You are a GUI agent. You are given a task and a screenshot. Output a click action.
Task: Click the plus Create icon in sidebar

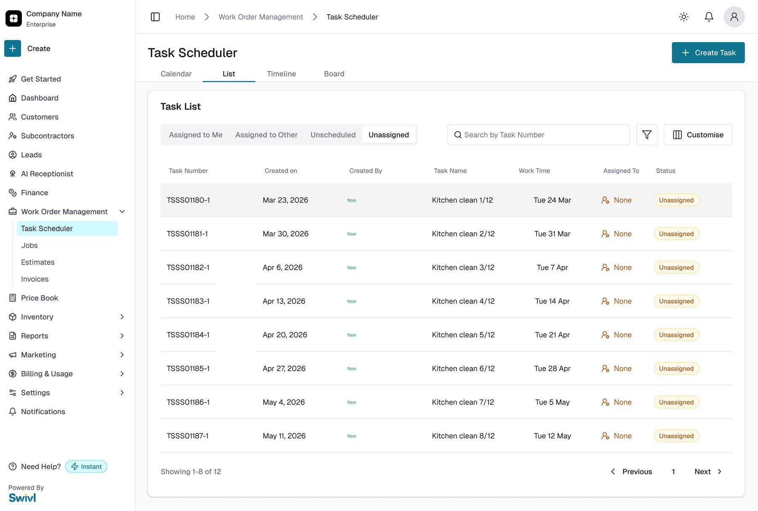coord(13,48)
